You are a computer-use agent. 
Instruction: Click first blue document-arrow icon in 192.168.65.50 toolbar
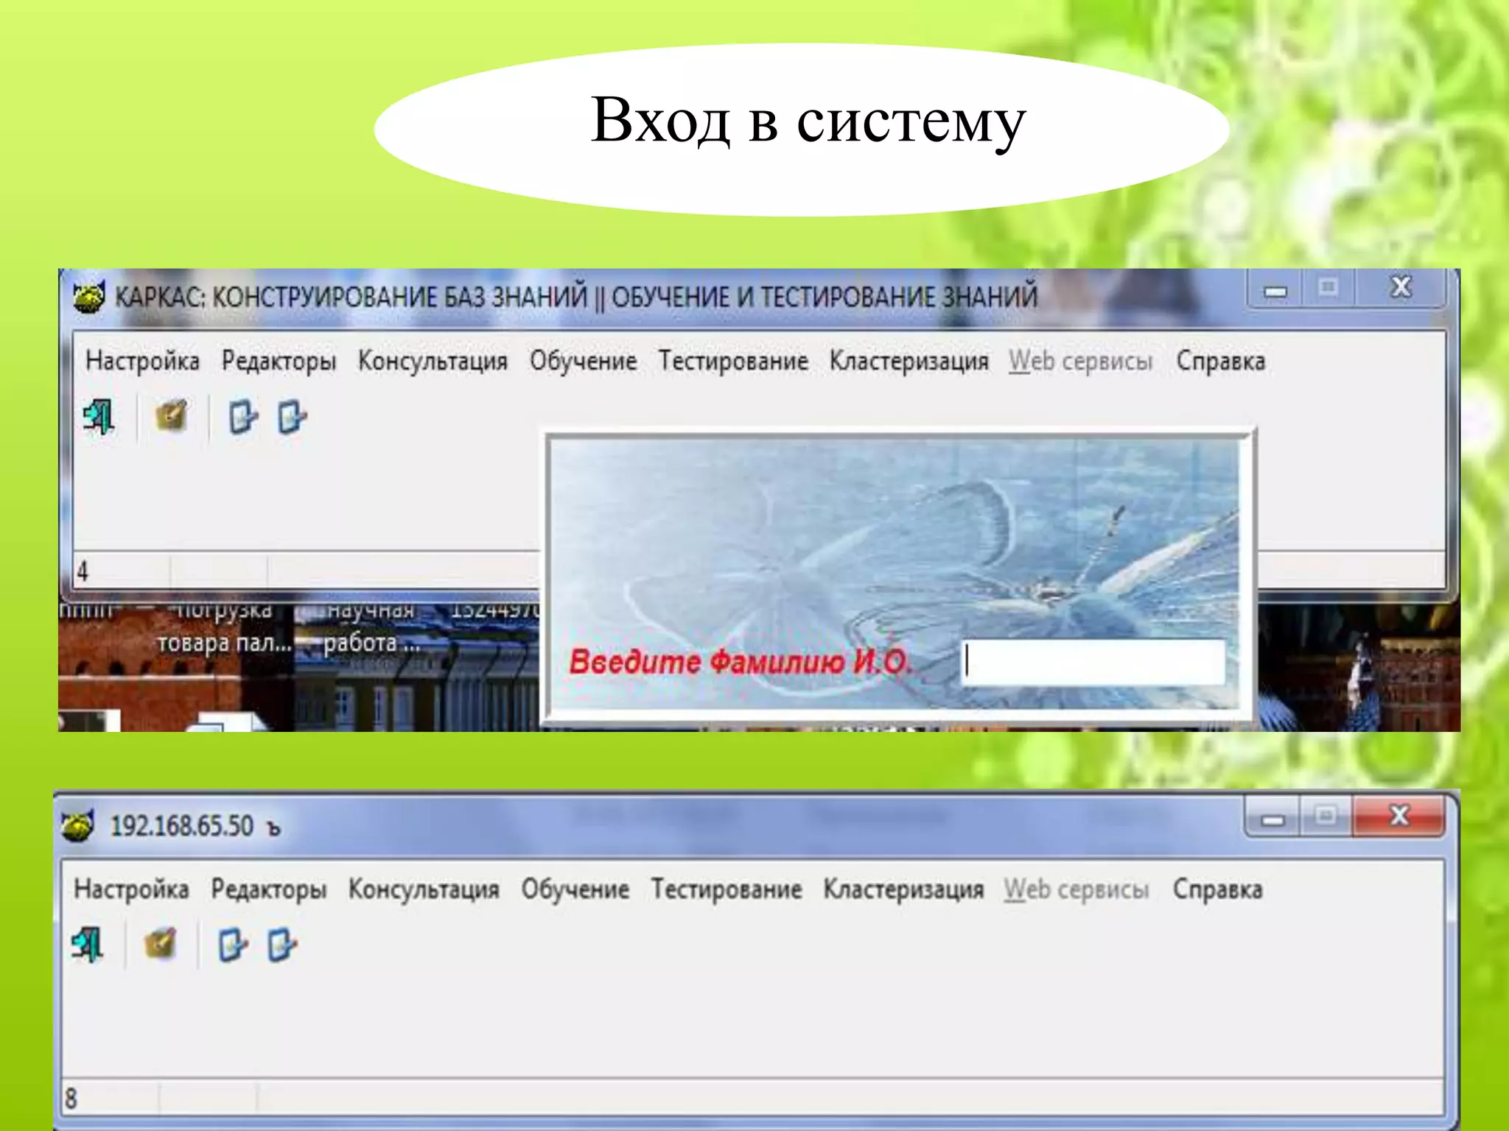[232, 945]
